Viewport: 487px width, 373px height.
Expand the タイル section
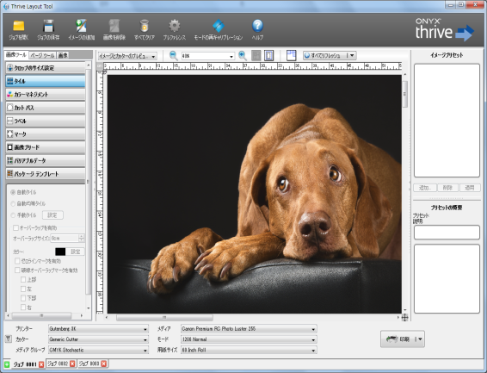46,81
